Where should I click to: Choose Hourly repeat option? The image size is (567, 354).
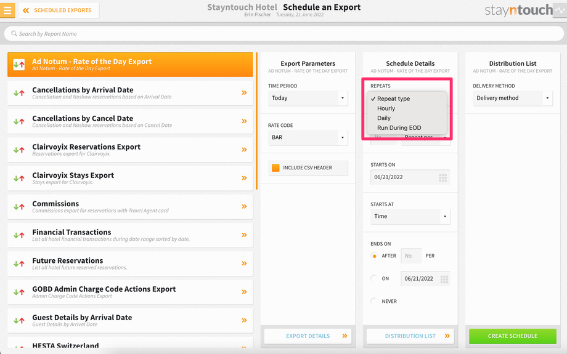click(x=407, y=108)
